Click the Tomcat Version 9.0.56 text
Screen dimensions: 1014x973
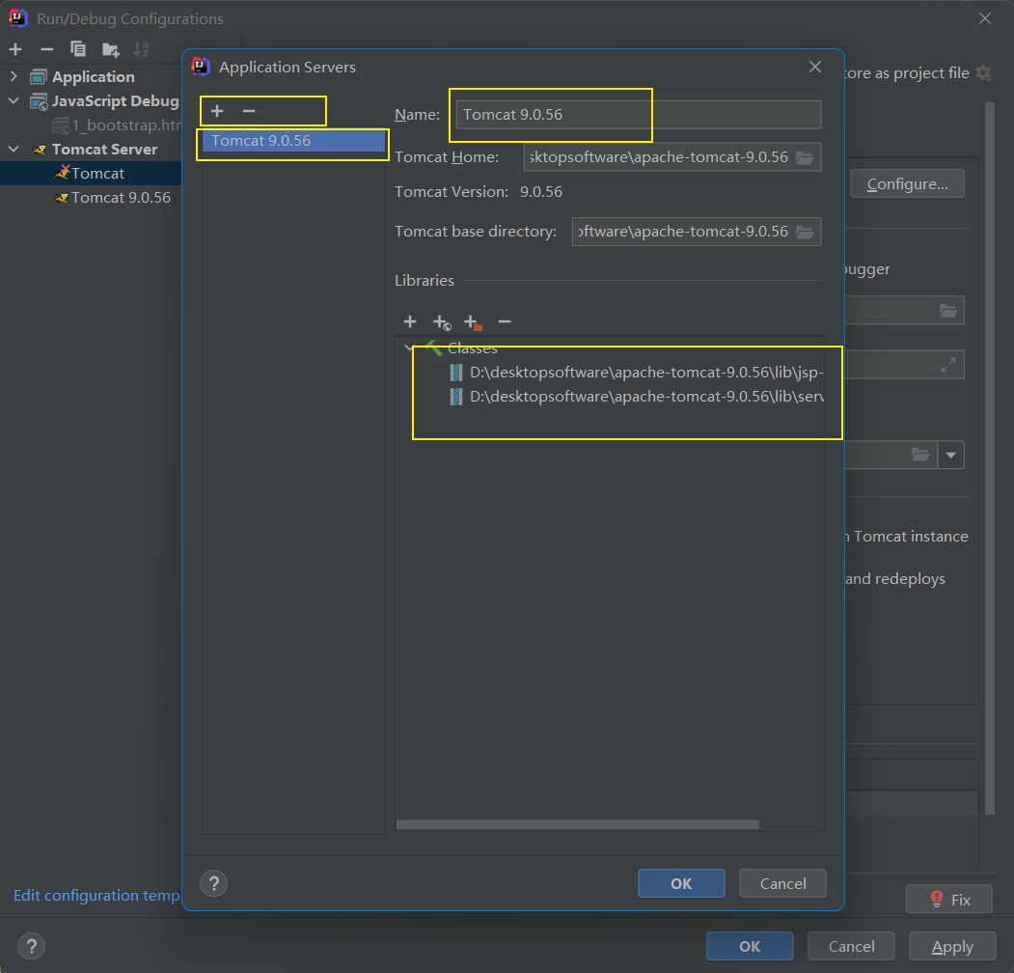point(540,191)
